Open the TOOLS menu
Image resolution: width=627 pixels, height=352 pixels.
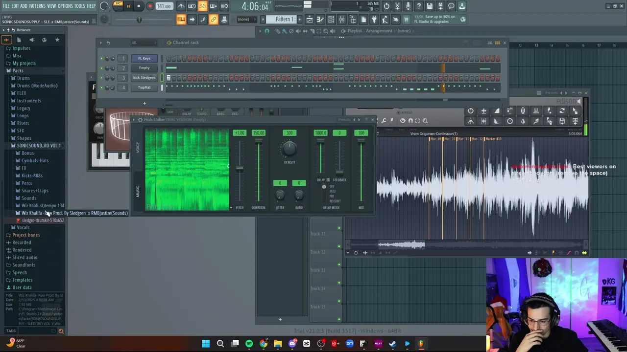(x=79, y=6)
